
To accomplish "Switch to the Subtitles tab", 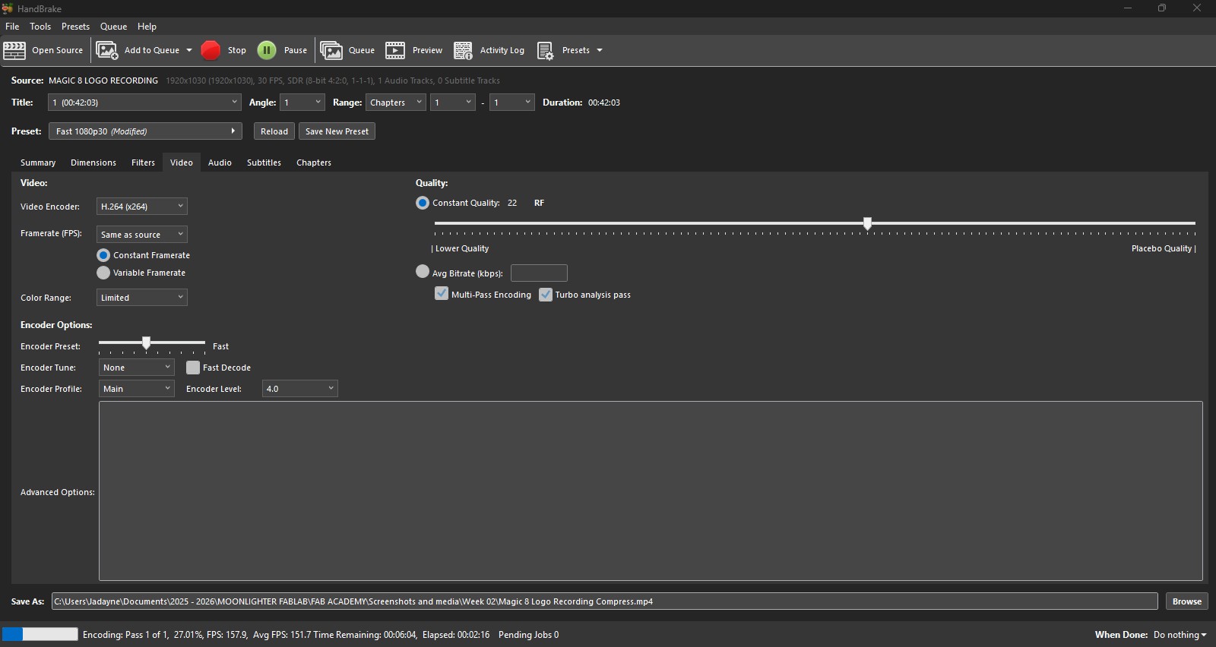I will [x=264, y=163].
